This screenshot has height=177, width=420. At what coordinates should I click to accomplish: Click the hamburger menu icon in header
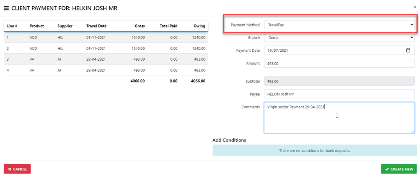(6, 8)
